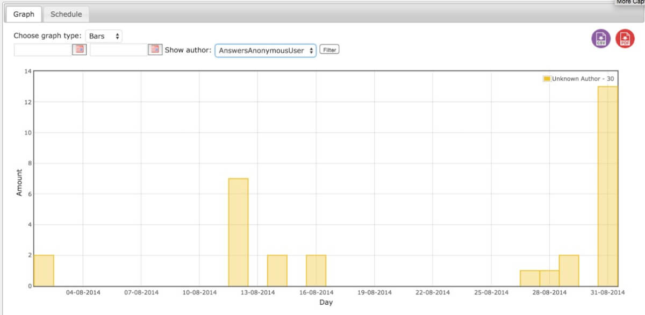Switch to the Schedule tab
This screenshot has height=315, width=645.
tap(66, 15)
